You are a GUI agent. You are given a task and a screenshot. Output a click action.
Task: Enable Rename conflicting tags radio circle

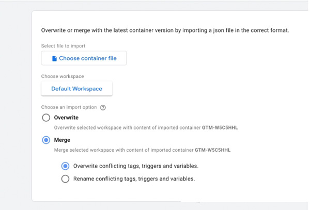(65, 179)
